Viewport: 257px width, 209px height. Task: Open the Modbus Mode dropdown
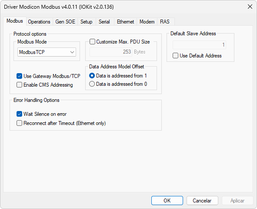point(47,52)
